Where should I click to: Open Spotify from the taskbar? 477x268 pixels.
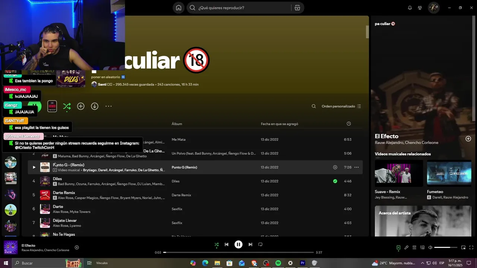click(278, 263)
